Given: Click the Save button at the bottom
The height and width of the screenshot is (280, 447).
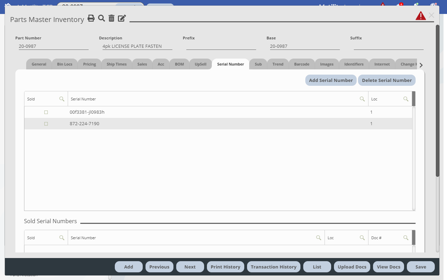Looking at the screenshot, I should (420, 266).
